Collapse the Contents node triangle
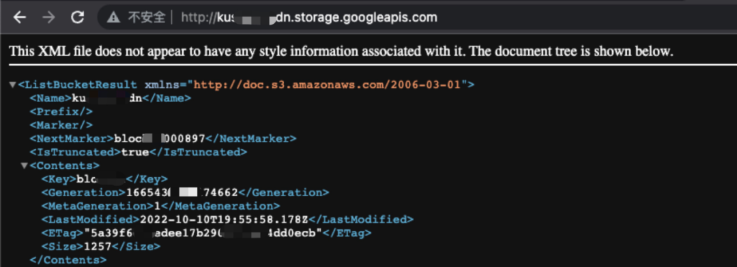Screen dimensions: 737x267 click(25, 166)
